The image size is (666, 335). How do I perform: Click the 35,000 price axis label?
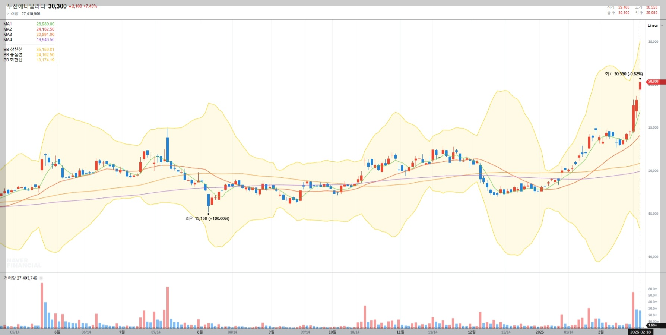pos(653,42)
